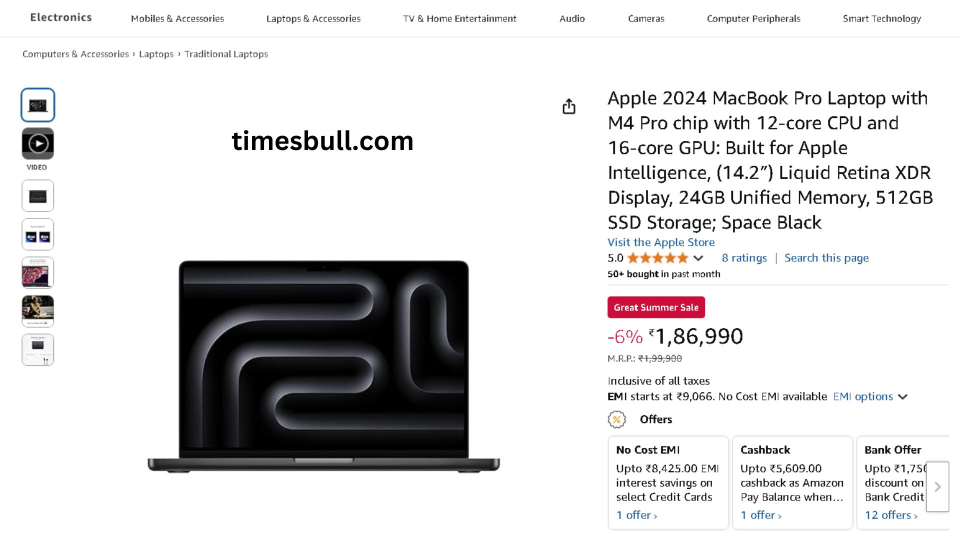Image resolution: width=960 pixels, height=540 pixels.
Task: Play the product video thumbnail
Action: coord(38,144)
